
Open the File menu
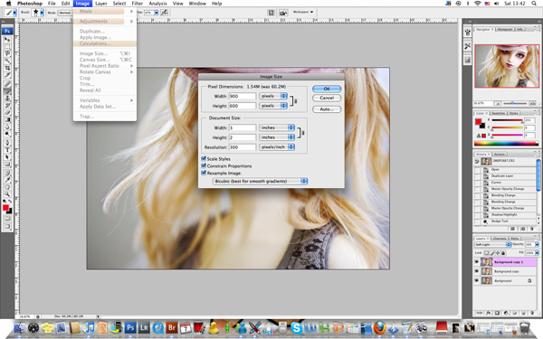coord(52,4)
